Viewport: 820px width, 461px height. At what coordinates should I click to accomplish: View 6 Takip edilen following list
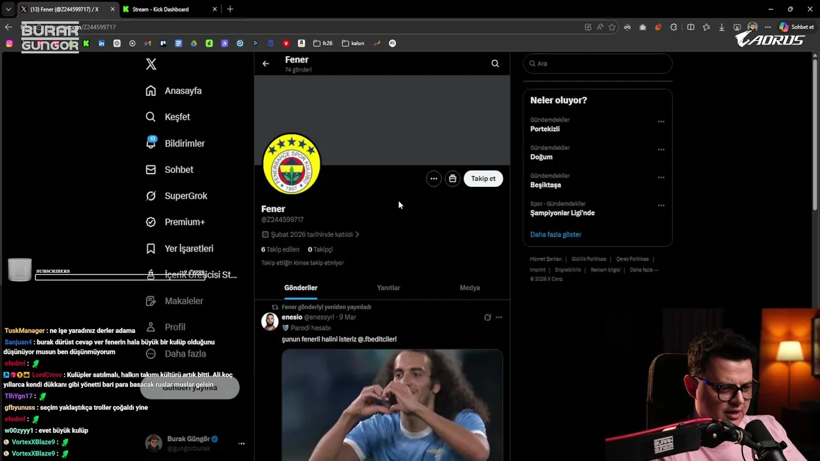pos(280,249)
